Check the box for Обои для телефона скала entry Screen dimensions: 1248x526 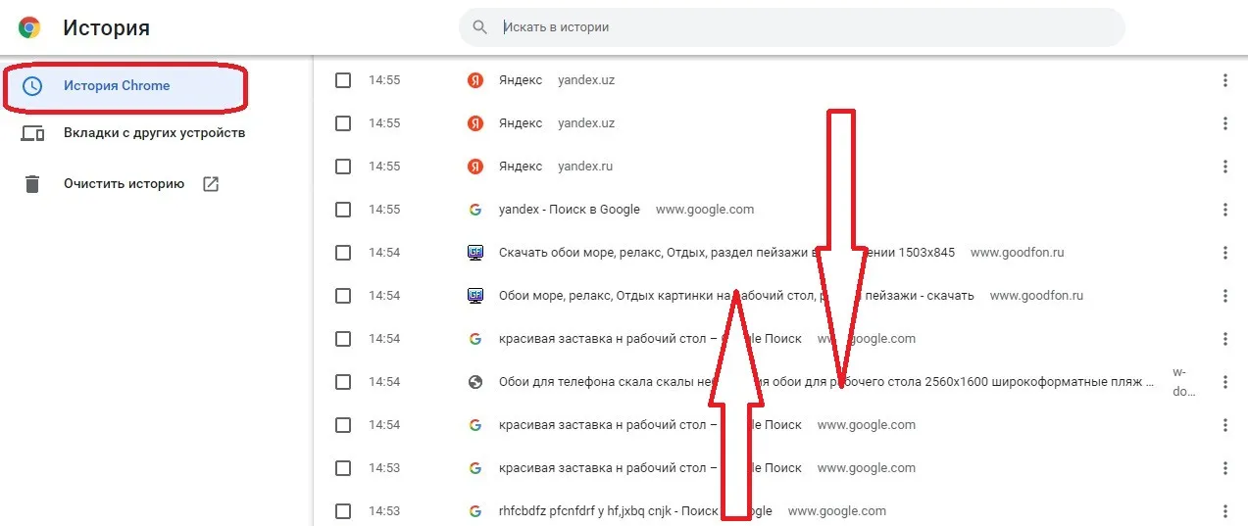tap(343, 382)
